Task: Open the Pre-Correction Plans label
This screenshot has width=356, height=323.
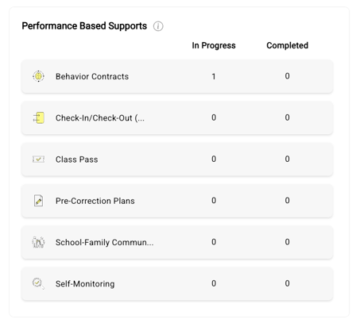Action: (95, 201)
